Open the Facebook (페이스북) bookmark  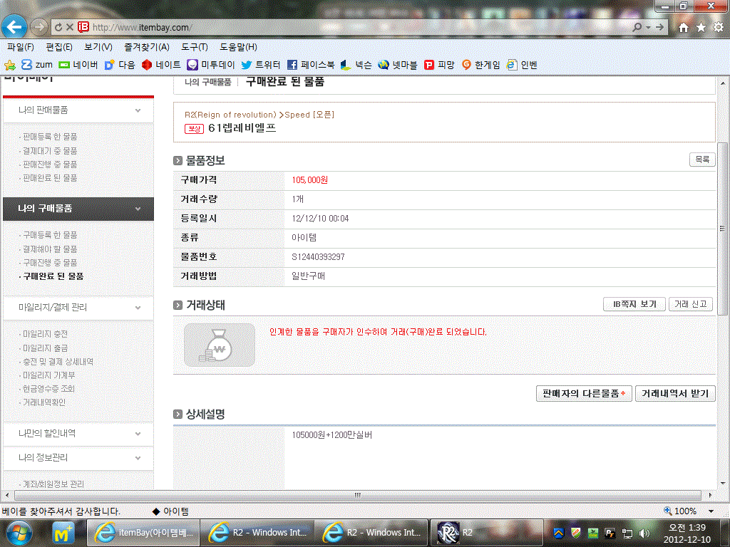pos(311,65)
